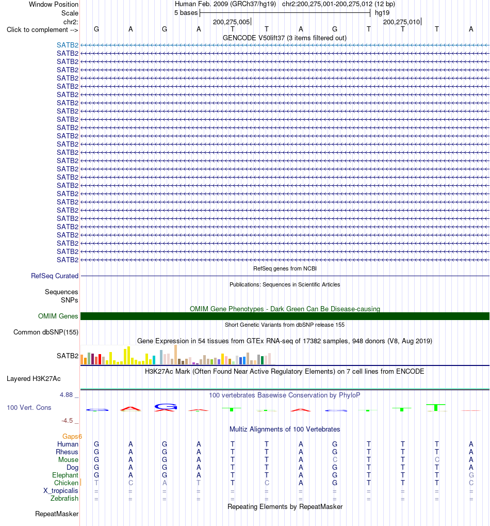The height and width of the screenshot is (526, 490).
Task: Click the 100 Vert. Cons label
Action: pyautogui.click(x=29, y=408)
